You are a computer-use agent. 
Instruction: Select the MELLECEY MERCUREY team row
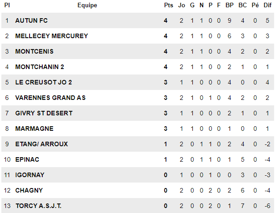click(51, 36)
